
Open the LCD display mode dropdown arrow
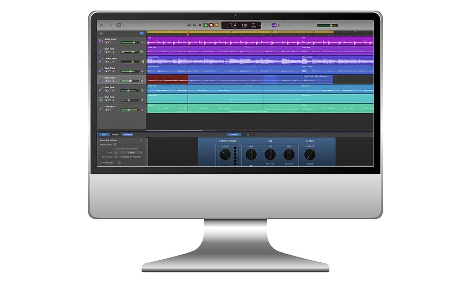click(x=259, y=25)
